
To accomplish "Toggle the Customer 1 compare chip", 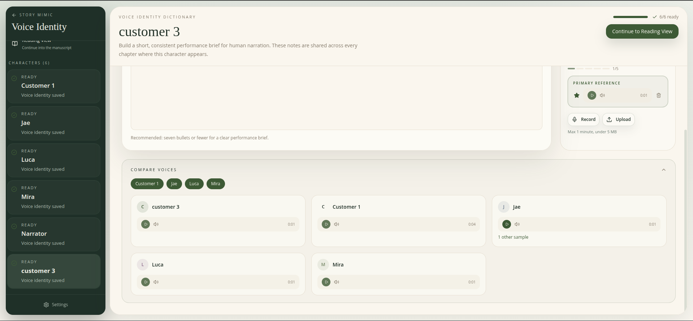I will [147, 184].
